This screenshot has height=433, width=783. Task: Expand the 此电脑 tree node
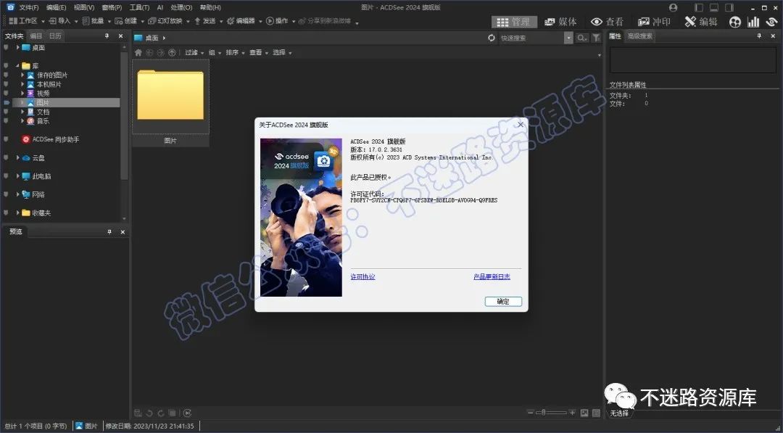[x=18, y=176]
